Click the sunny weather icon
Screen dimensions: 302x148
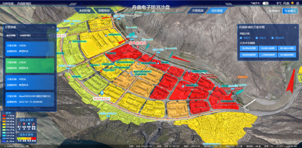tap(292, 3)
